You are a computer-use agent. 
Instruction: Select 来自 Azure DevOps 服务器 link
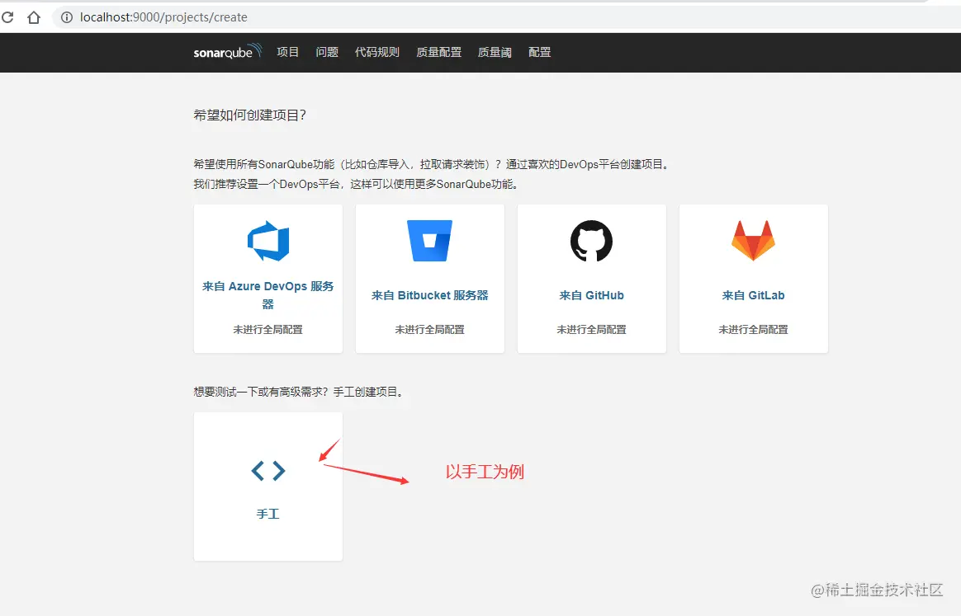267,294
